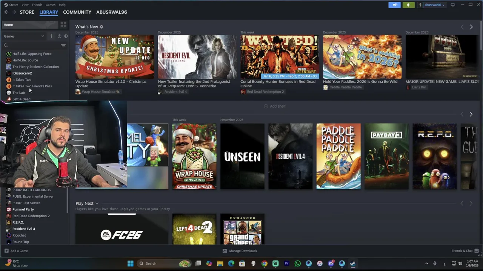Click the Add a Game plus icon
Image resolution: width=483 pixels, height=271 pixels.
point(6,251)
